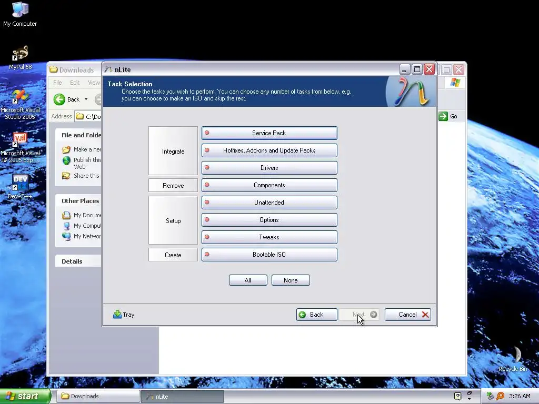Click the Address bar in Downloads window
The height and width of the screenshot is (404, 539).
click(x=88, y=116)
